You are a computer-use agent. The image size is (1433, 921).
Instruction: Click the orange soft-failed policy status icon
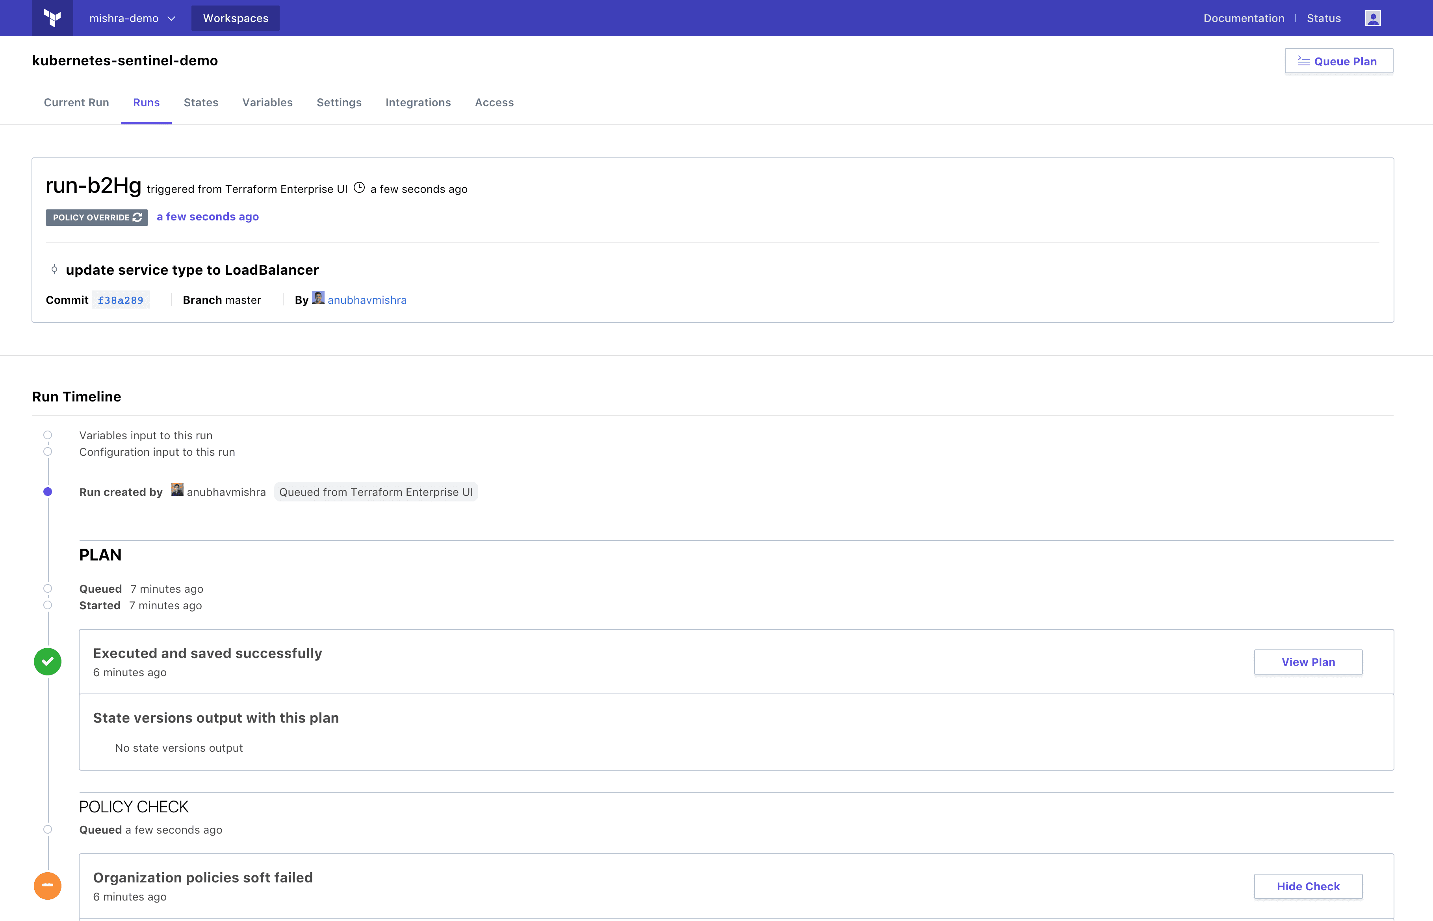point(48,886)
